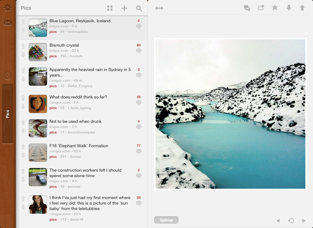
Task: Downvote the current post in the top toolbar
Action: pyautogui.click(x=289, y=8)
